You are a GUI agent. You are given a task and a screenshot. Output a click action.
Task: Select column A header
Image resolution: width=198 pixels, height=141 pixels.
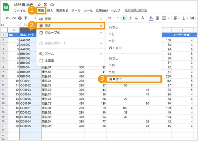pos(14,30)
